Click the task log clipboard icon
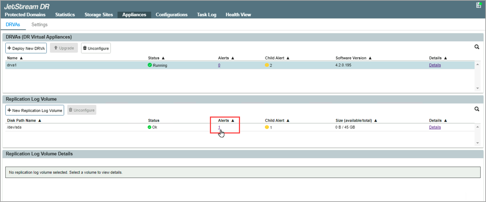The width and height of the screenshot is (486, 202). click(x=479, y=5)
